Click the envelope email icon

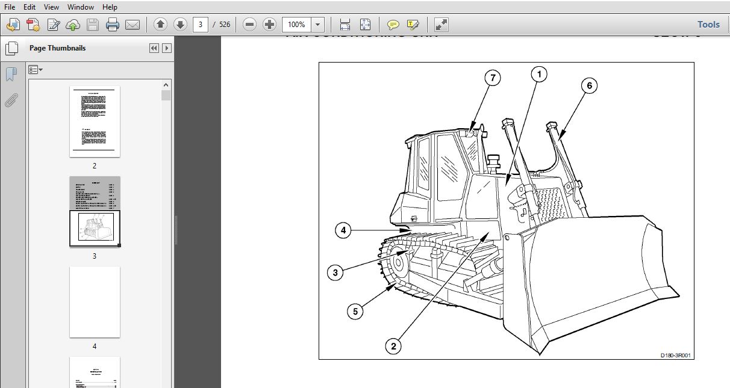tap(133, 25)
